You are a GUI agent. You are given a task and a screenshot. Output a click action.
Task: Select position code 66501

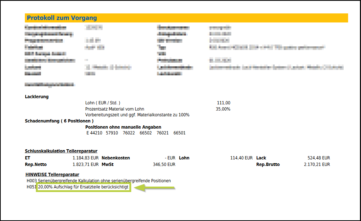[x=179, y=133]
